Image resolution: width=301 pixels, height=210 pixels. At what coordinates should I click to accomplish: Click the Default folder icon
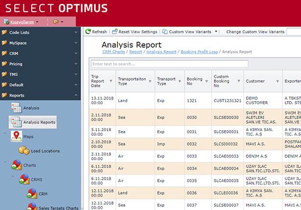[4, 85]
